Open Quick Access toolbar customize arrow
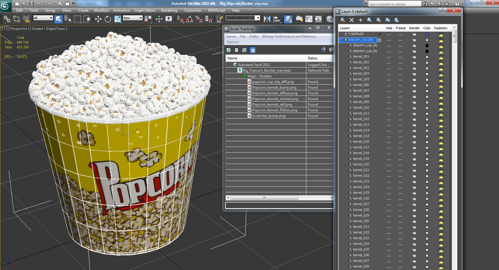Image resolution: width=499 pixels, height=270 pixels. tap(74, 3)
